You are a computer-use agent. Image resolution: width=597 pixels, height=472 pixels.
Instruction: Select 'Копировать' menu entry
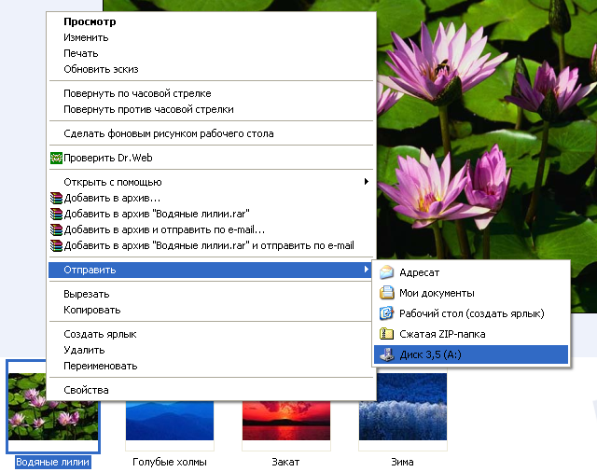click(x=211, y=310)
